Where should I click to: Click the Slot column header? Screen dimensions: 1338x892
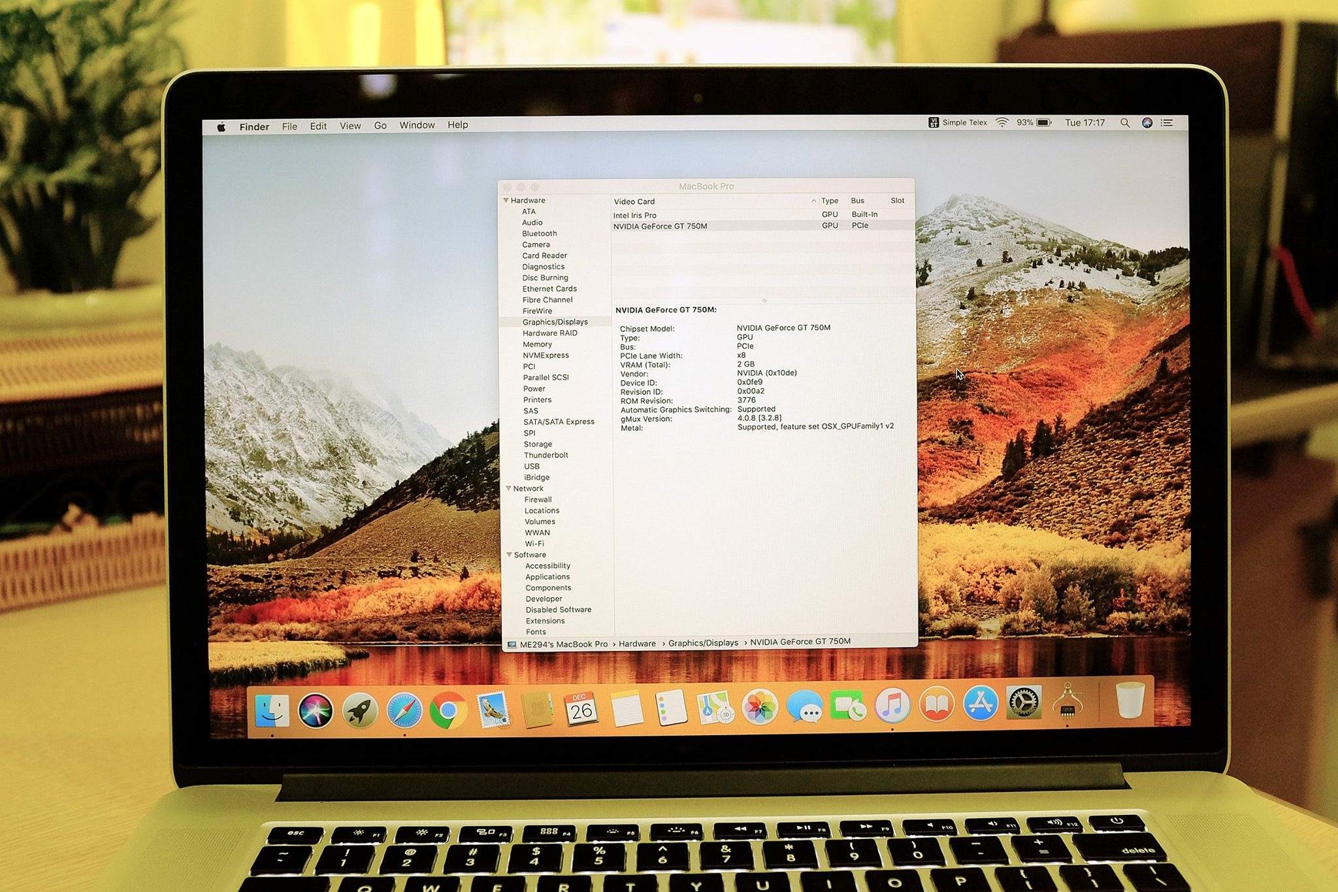pyautogui.click(x=897, y=201)
